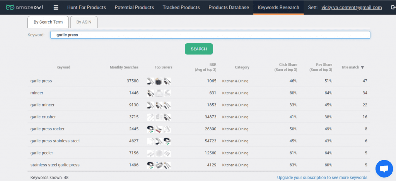This screenshot has width=396, height=181.
Task: Click Upgrade your subscription link
Action: [322, 178]
